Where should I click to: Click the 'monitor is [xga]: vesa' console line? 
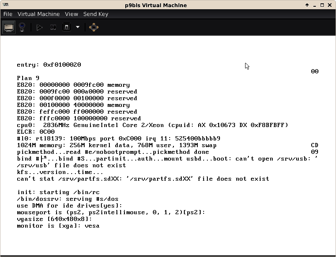(58, 226)
